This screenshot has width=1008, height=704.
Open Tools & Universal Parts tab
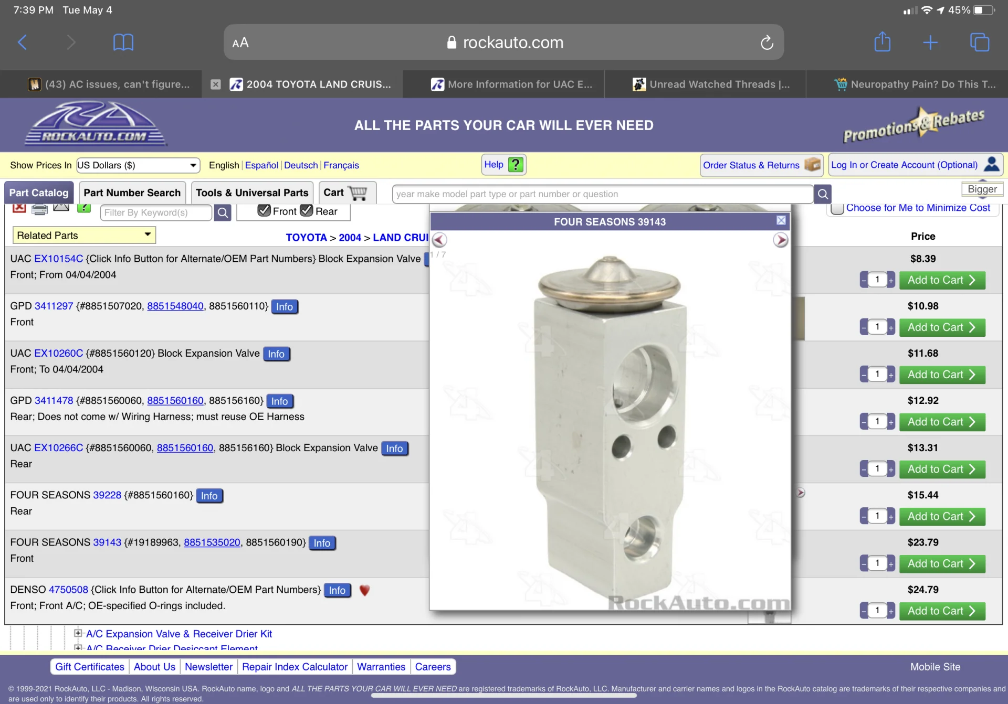252,193
